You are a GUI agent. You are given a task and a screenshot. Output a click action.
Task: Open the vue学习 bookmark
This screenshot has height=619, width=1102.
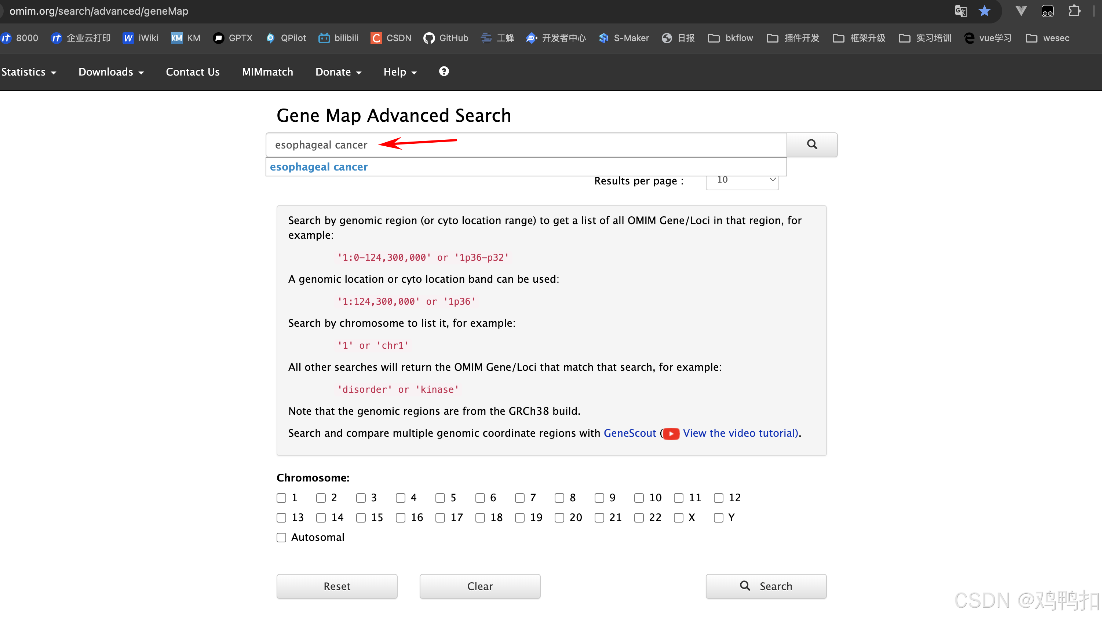coord(987,38)
